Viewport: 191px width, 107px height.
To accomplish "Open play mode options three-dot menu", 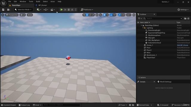I will tap(76, 10).
